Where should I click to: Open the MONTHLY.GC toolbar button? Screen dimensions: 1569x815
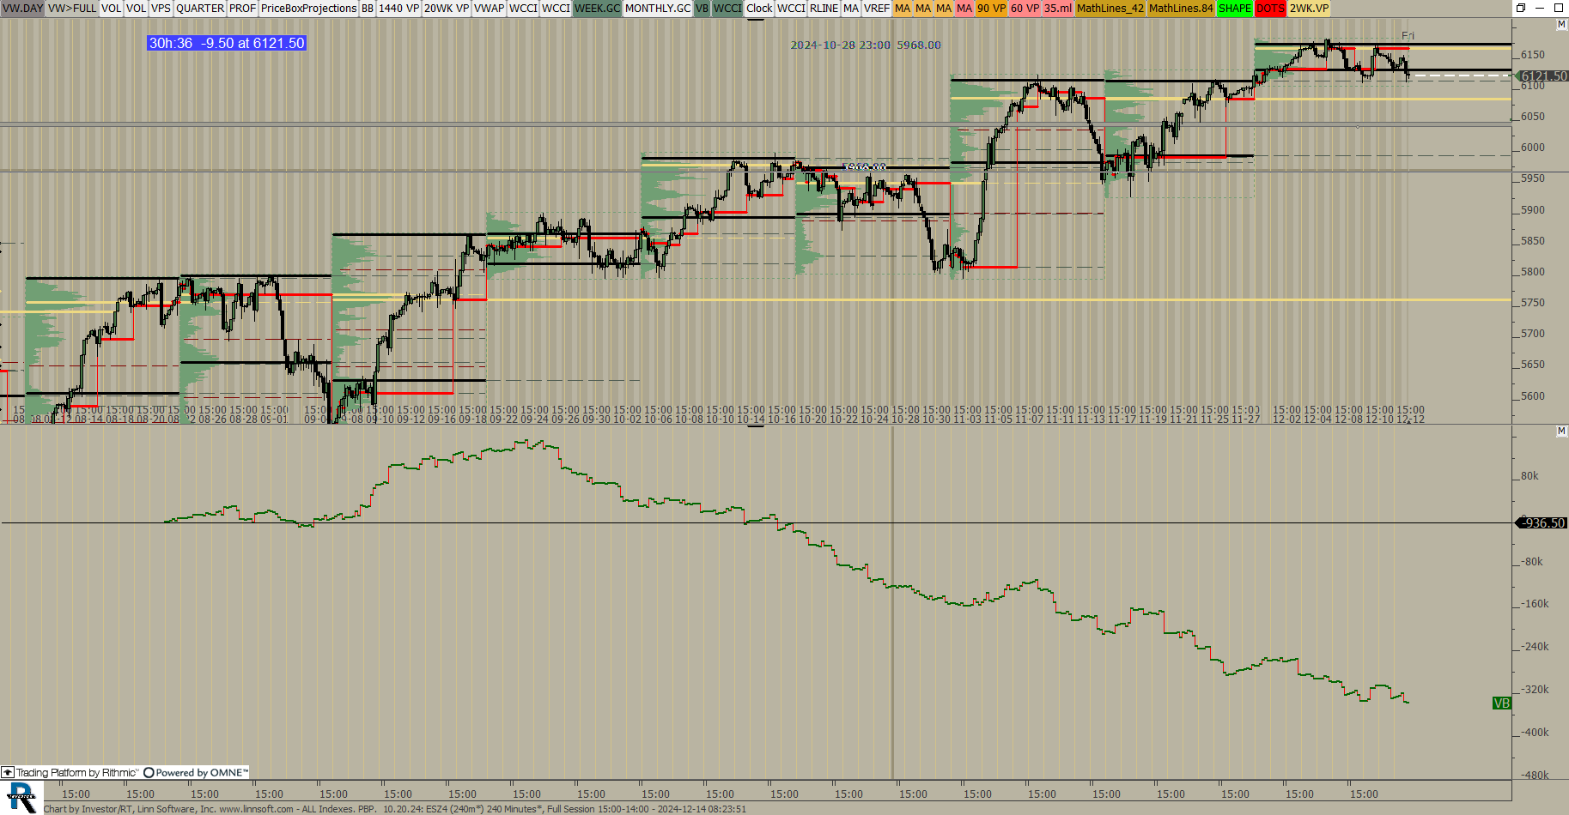657,9
